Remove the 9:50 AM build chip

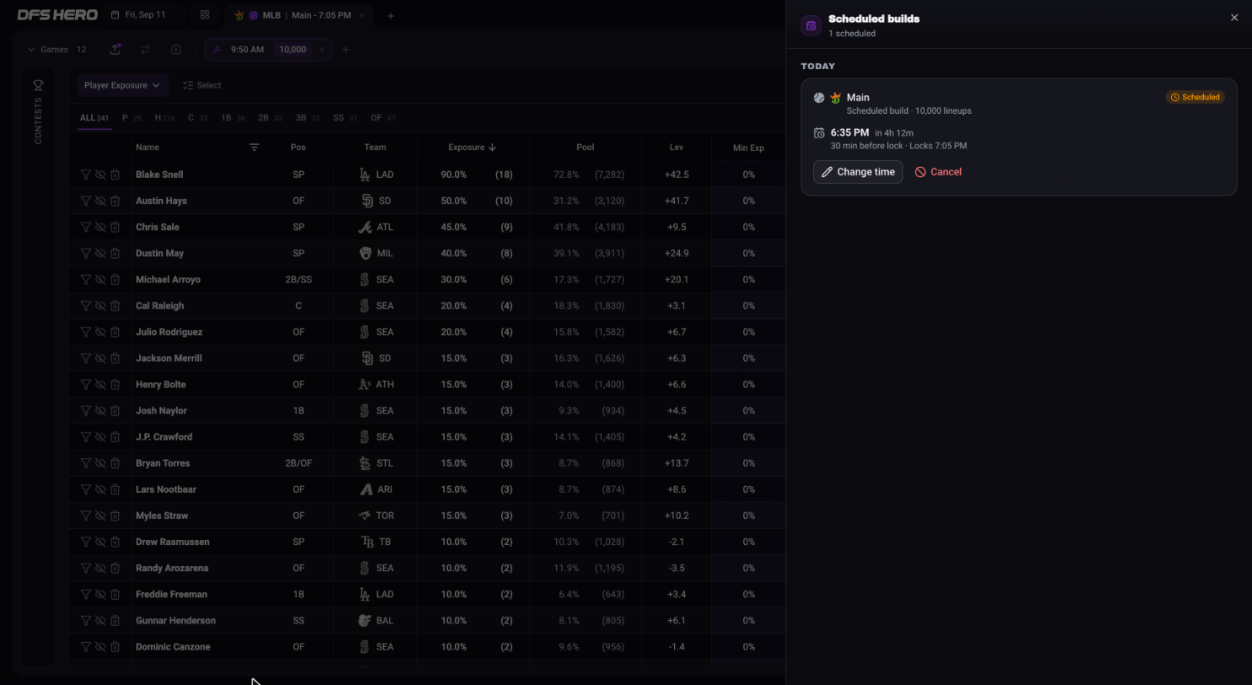(321, 50)
